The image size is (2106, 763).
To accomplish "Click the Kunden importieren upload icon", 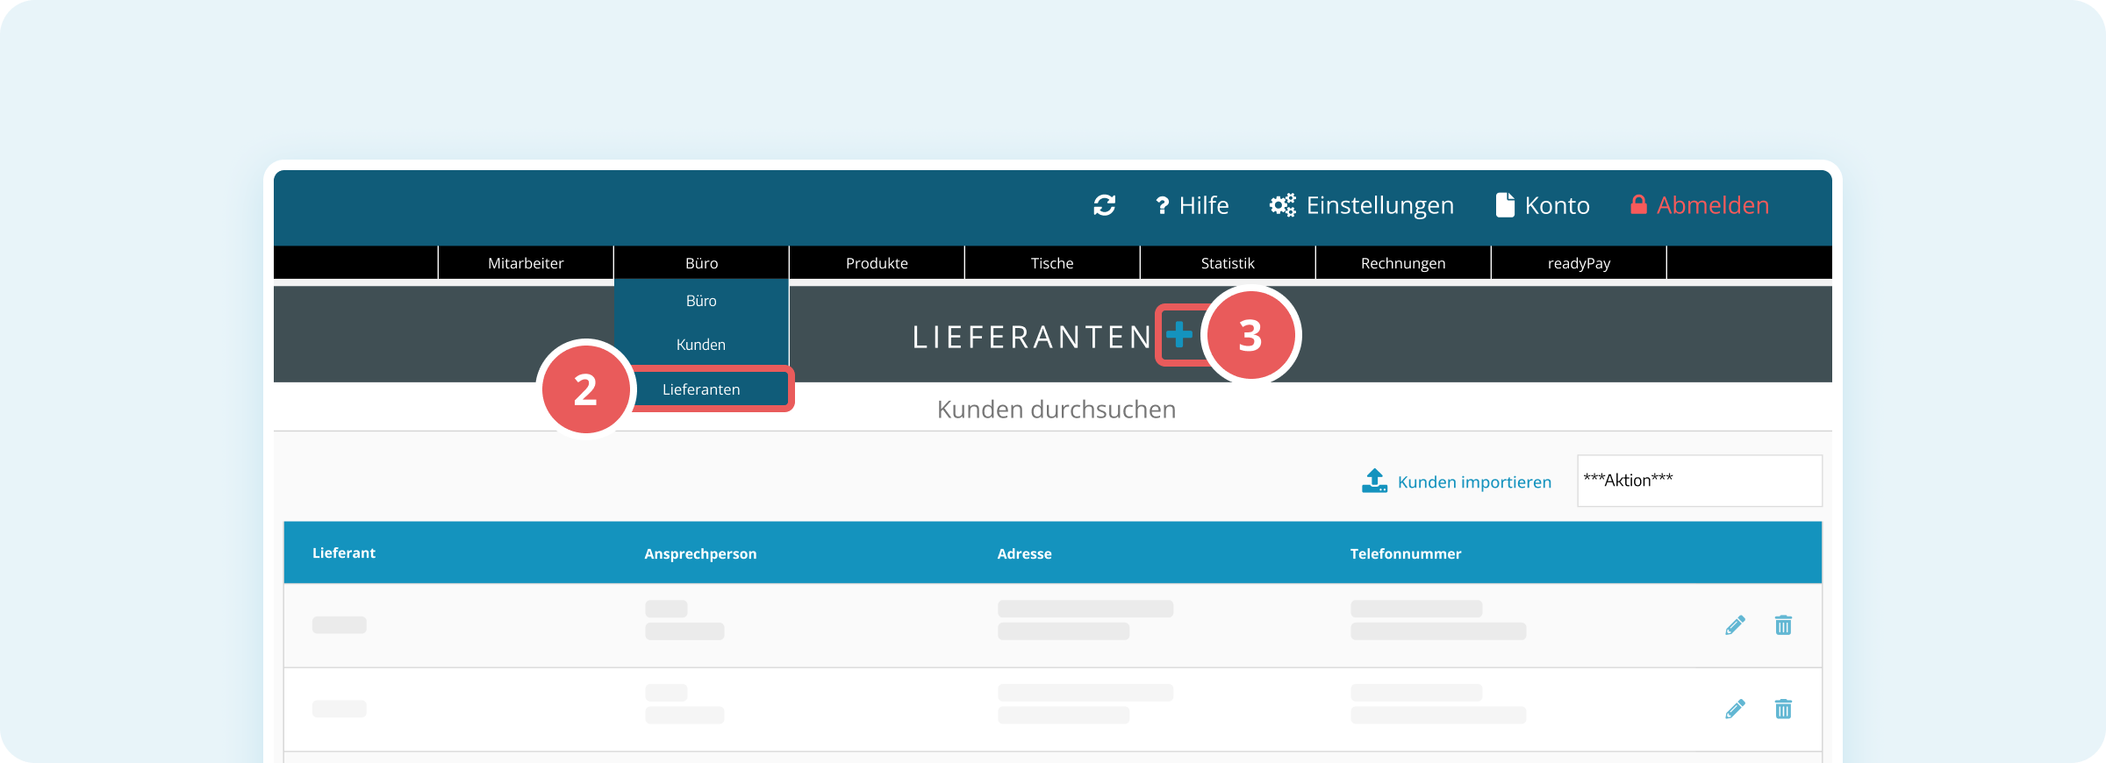I will coord(1374,481).
